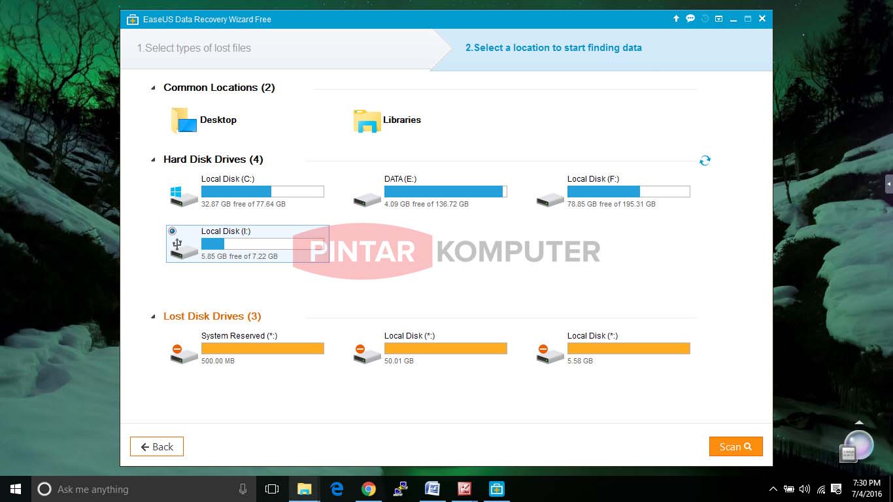
Task: Click the taskbar clock showing 7:30 PM
Action: coord(867,489)
